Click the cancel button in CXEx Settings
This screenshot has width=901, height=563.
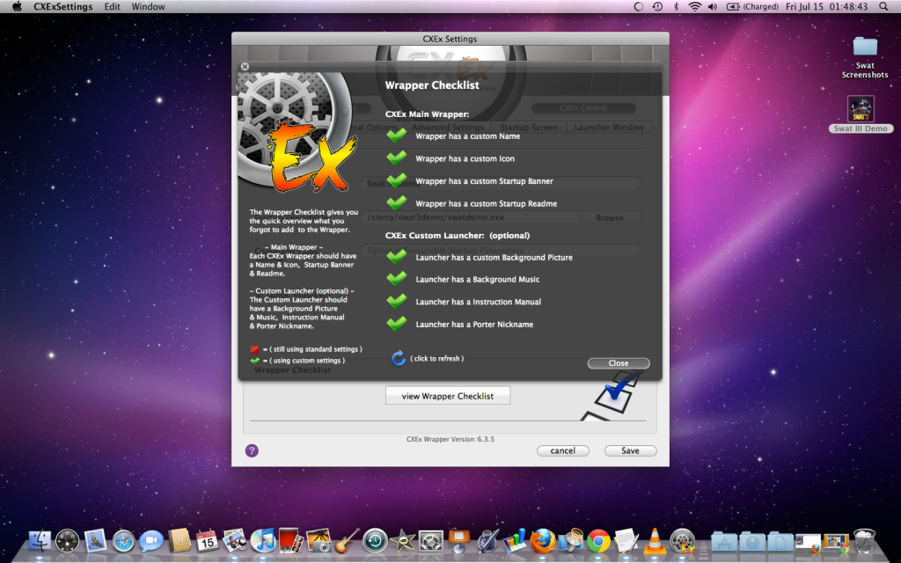(562, 450)
